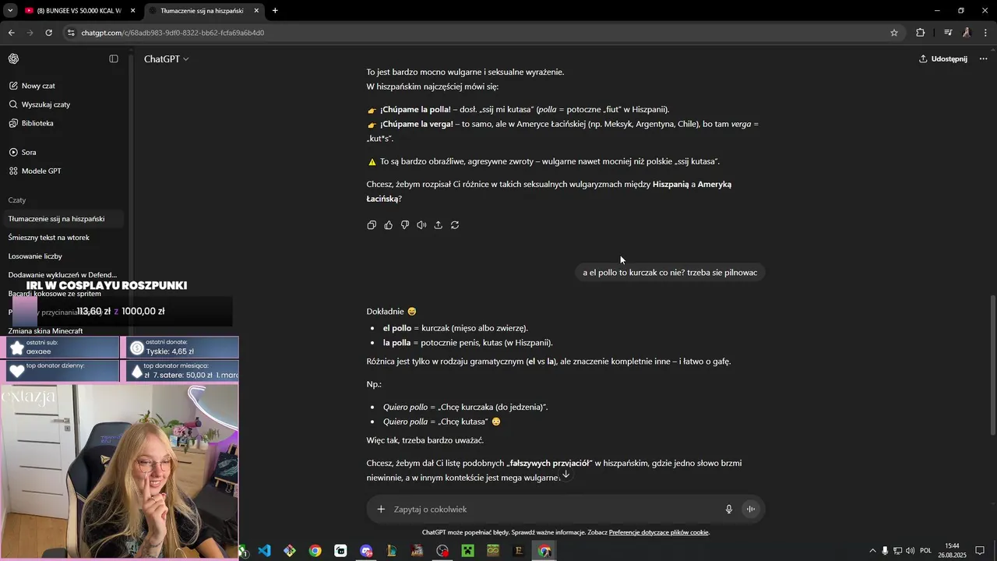Open Visual Studio Code from taskbar
This screenshot has height=561, width=997.
(x=265, y=551)
